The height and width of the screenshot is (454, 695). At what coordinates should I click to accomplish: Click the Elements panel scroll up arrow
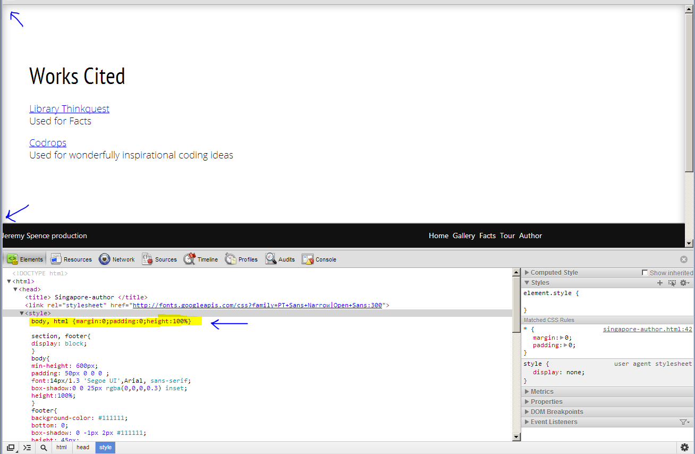point(516,272)
